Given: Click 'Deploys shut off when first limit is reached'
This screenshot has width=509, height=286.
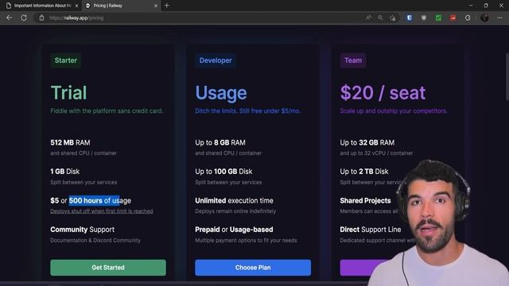Looking at the screenshot, I should coord(102,211).
